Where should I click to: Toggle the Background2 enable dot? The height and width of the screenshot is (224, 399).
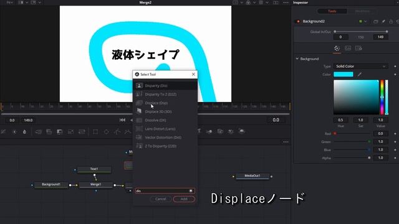pos(298,21)
